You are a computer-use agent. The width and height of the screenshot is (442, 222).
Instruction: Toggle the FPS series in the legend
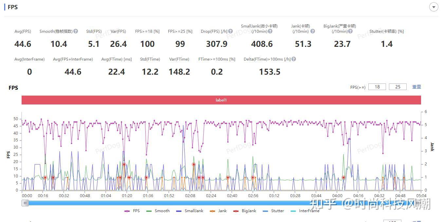(x=132, y=211)
